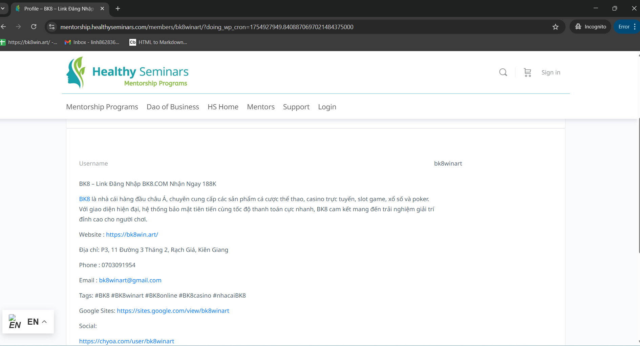Image resolution: width=640 pixels, height=346 pixels.
Task: Select Mentors in navigation bar
Action: pos(260,107)
